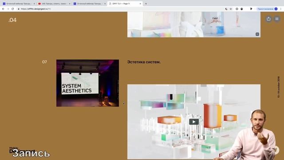Click the 07 item number
The height and width of the screenshot is (160, 284).
(x=44, y=62)
